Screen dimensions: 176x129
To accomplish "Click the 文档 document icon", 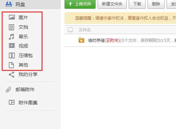I will pyautogui.click(x=11, y=27).
